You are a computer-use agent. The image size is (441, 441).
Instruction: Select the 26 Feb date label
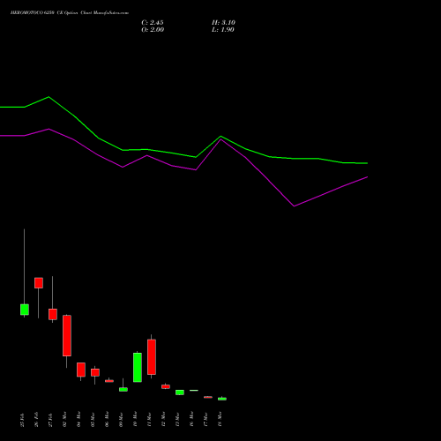[37, 420]
